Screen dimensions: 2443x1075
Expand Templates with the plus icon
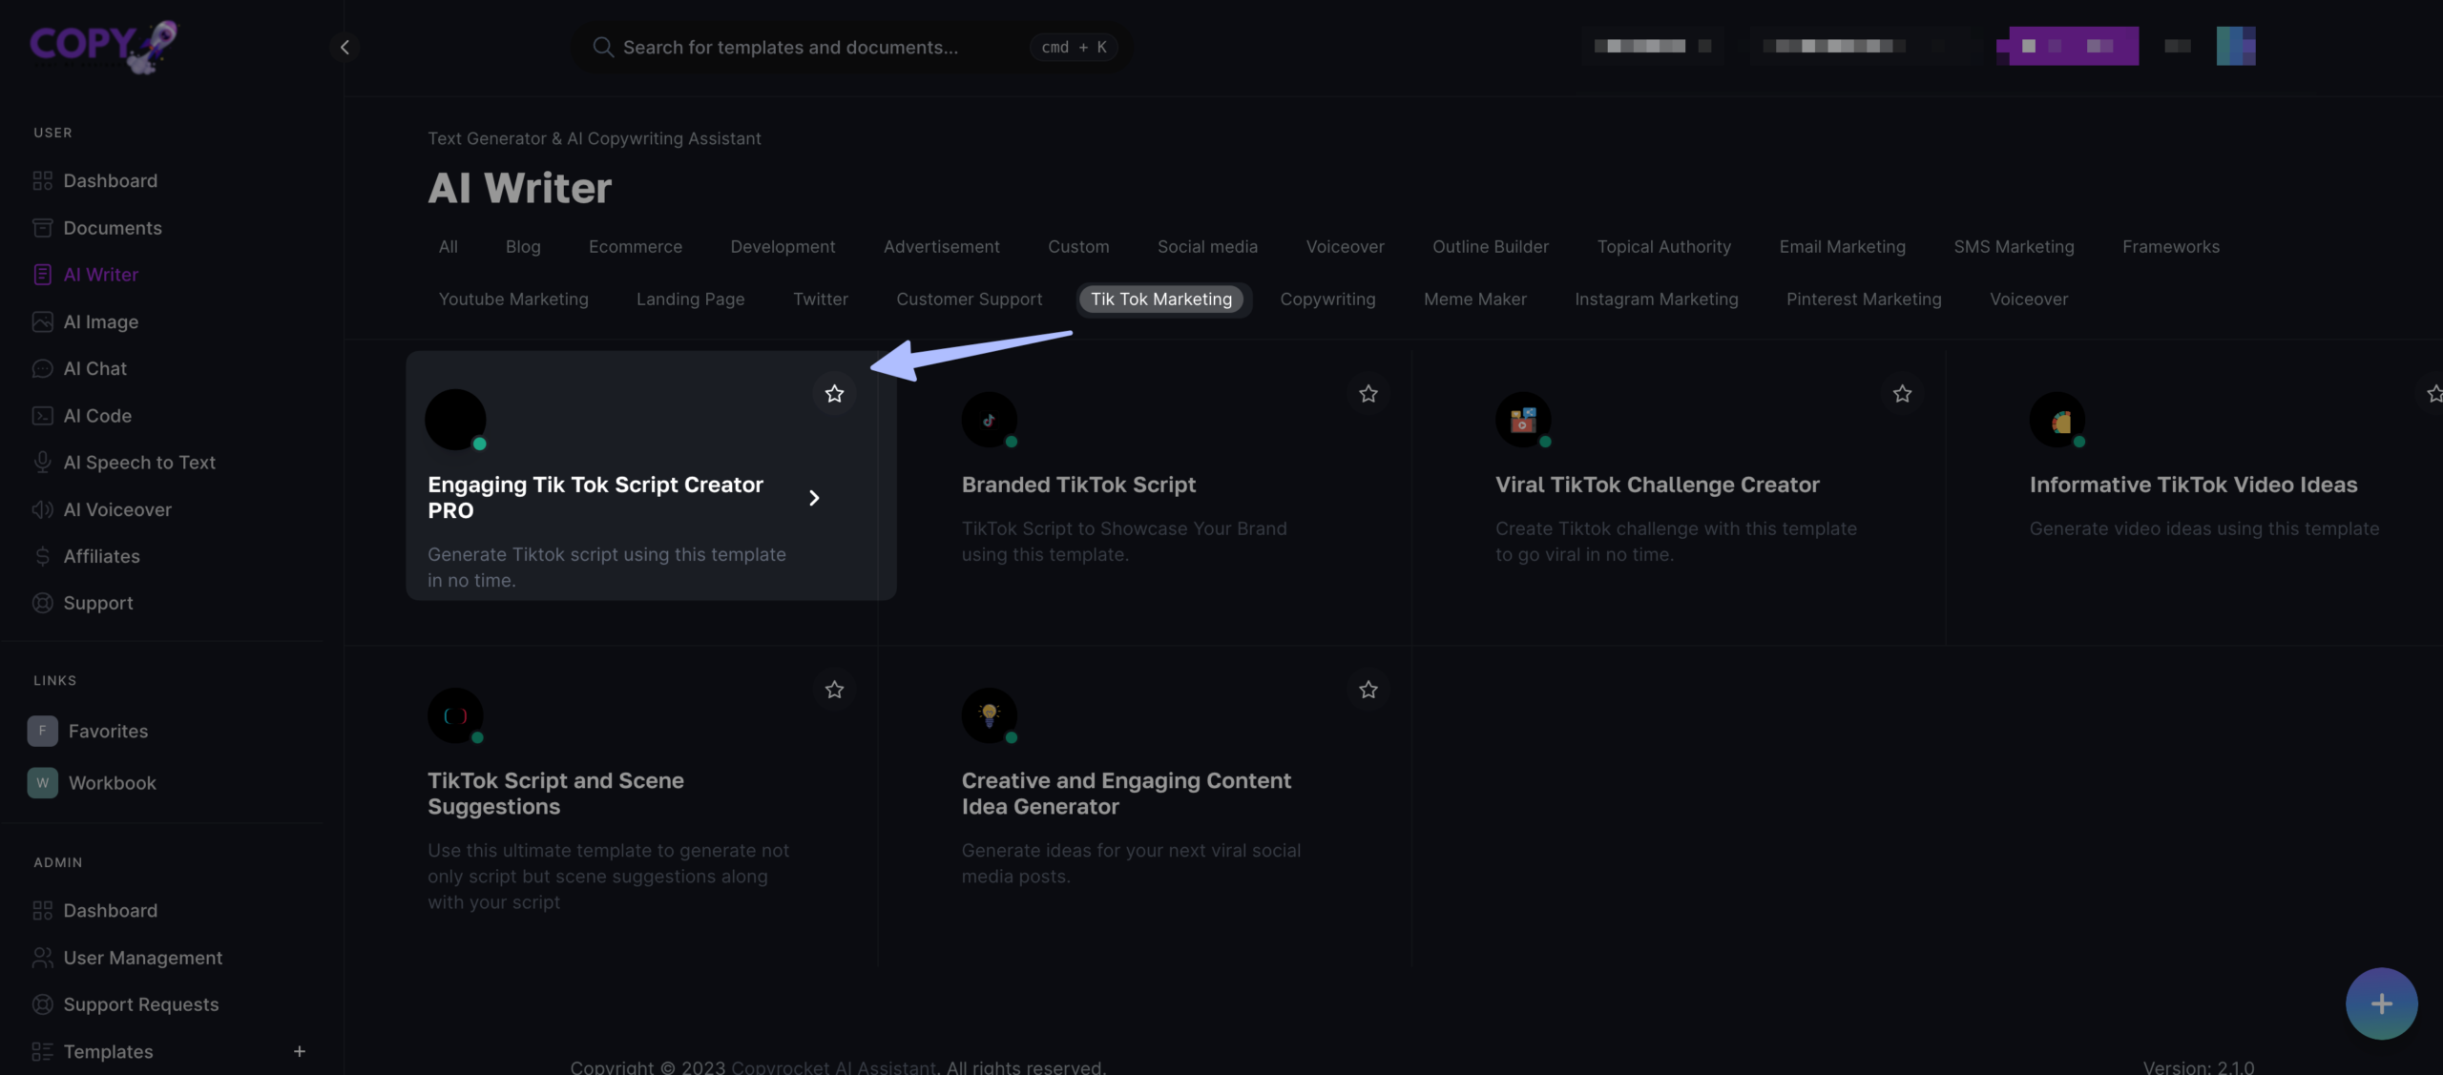[x=299, y=1051]
